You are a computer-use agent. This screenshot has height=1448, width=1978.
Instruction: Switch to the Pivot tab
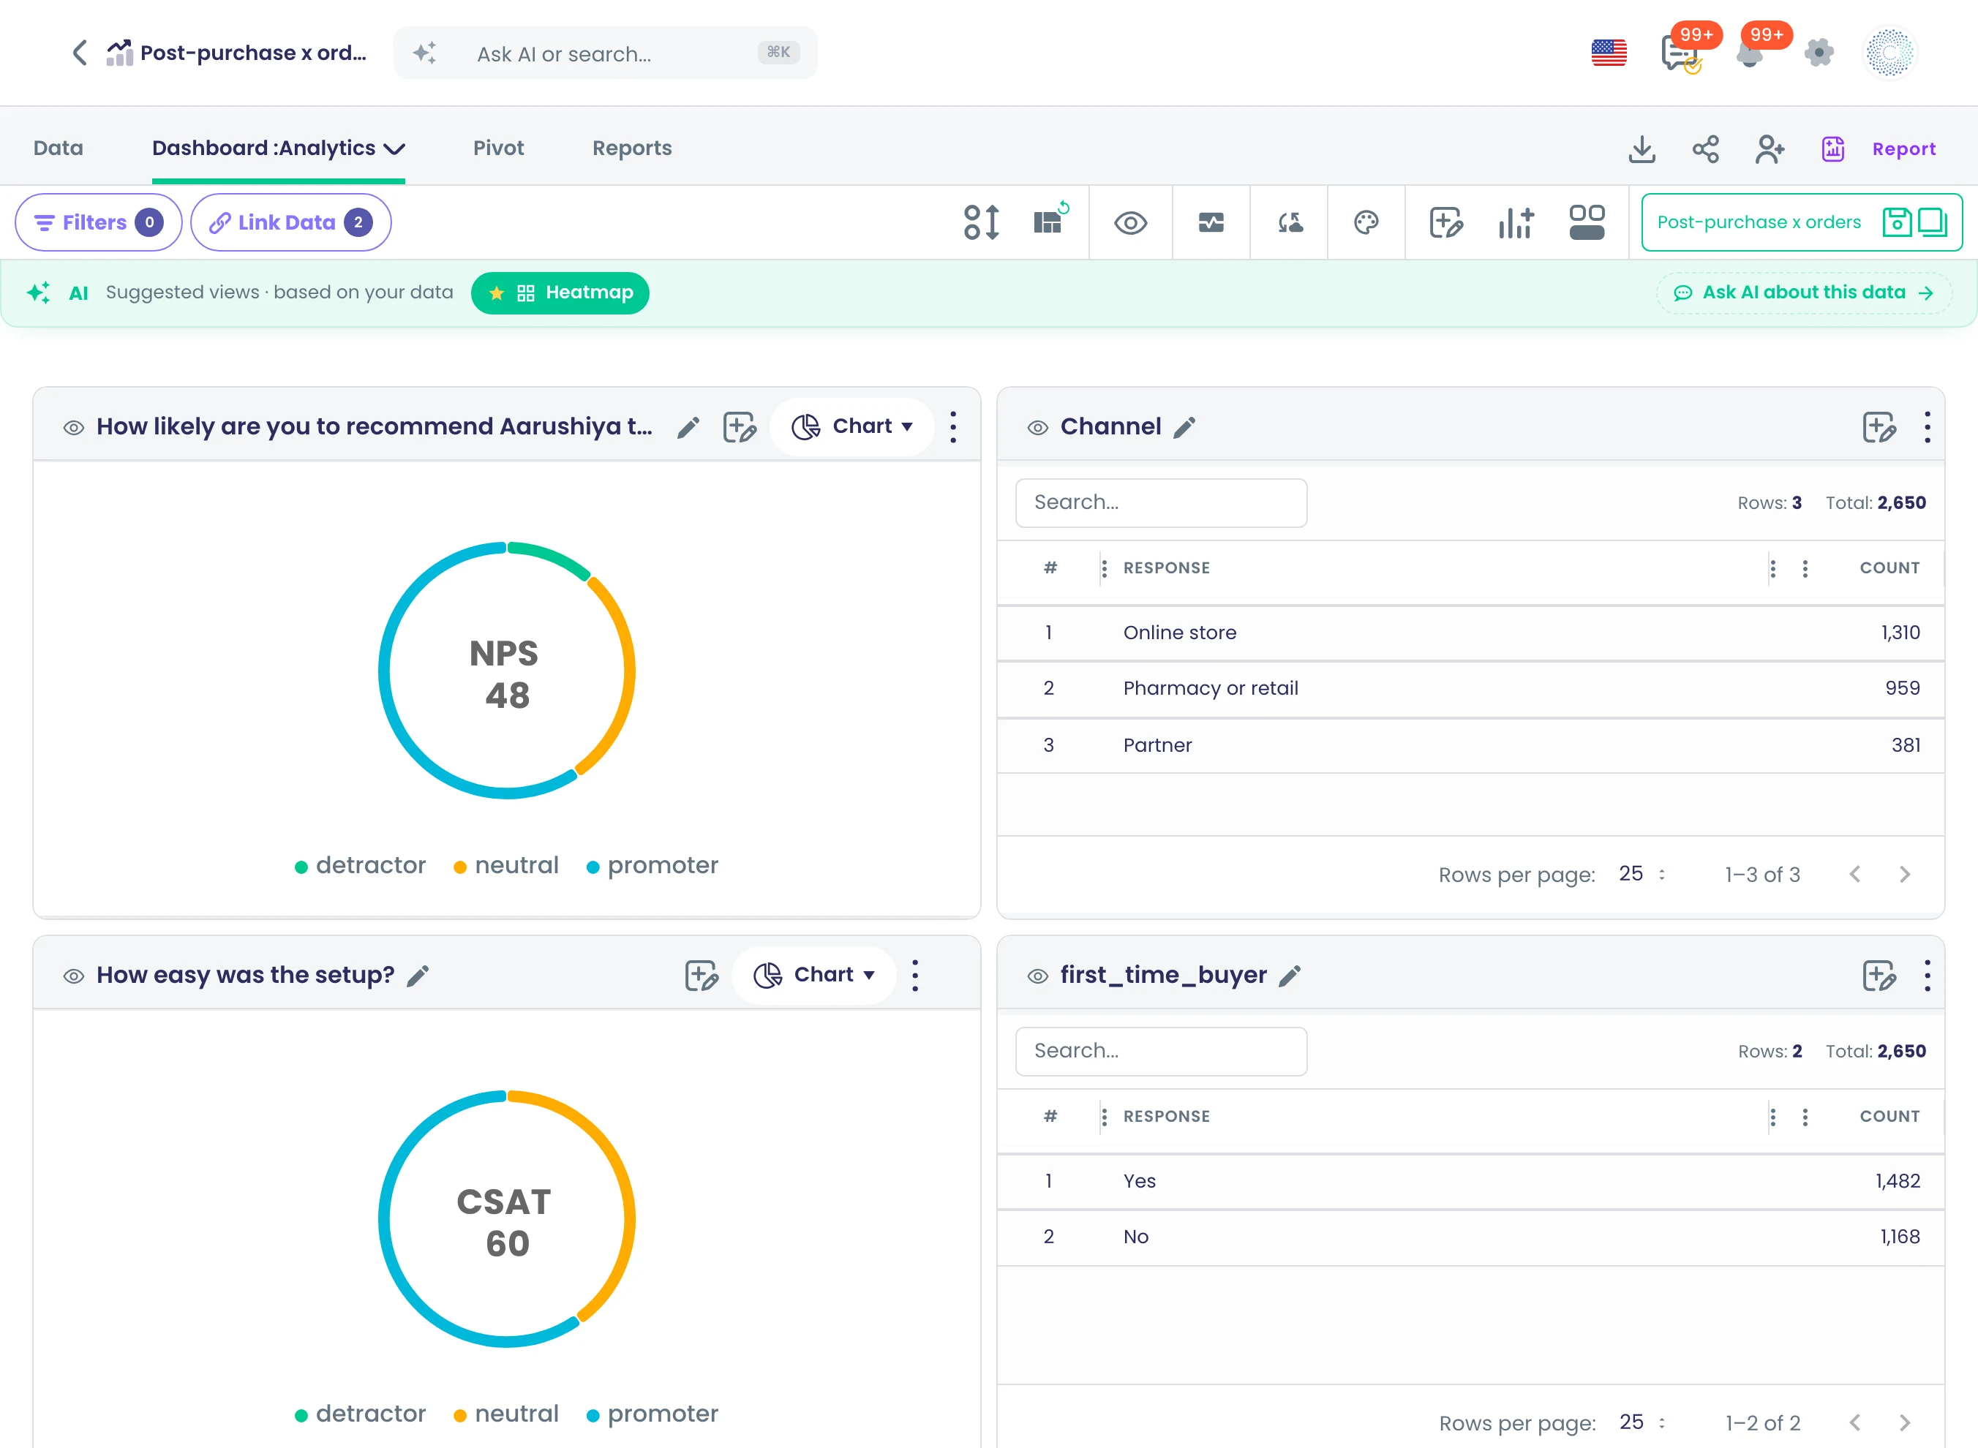498,148
